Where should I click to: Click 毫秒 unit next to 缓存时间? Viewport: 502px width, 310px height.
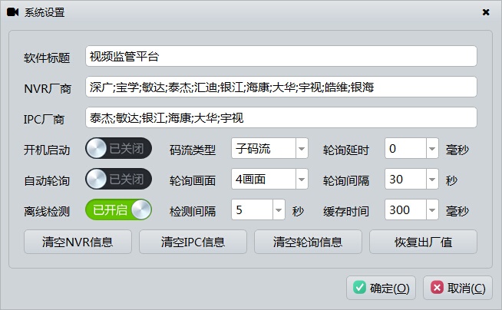[x=457, y=211]
